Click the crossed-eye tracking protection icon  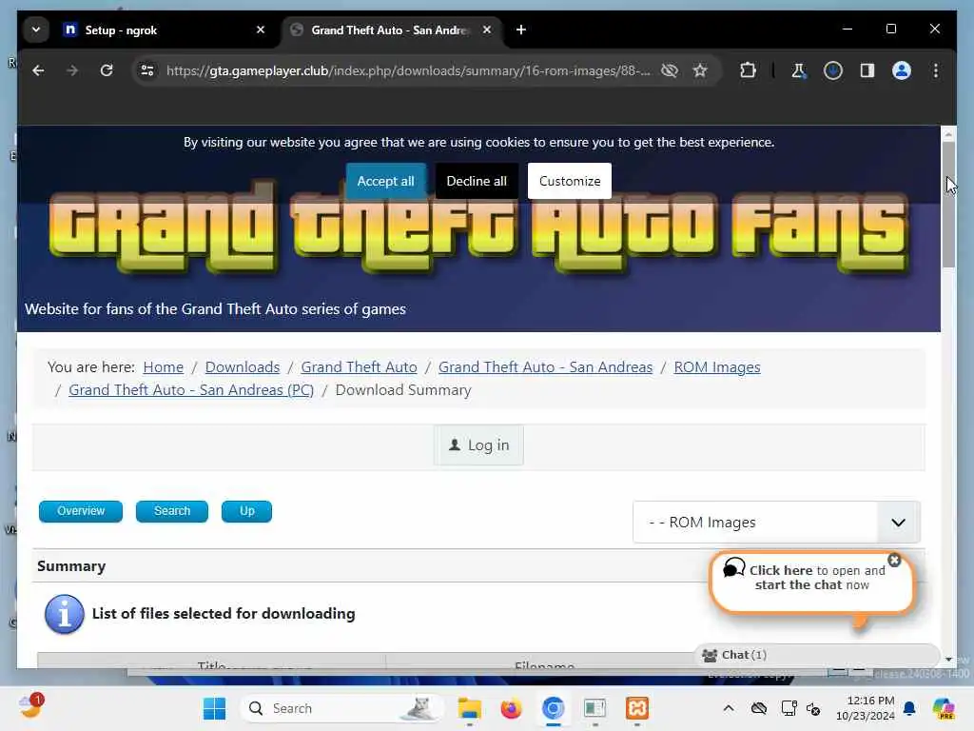pyautogui.click(x=670, y=70)
